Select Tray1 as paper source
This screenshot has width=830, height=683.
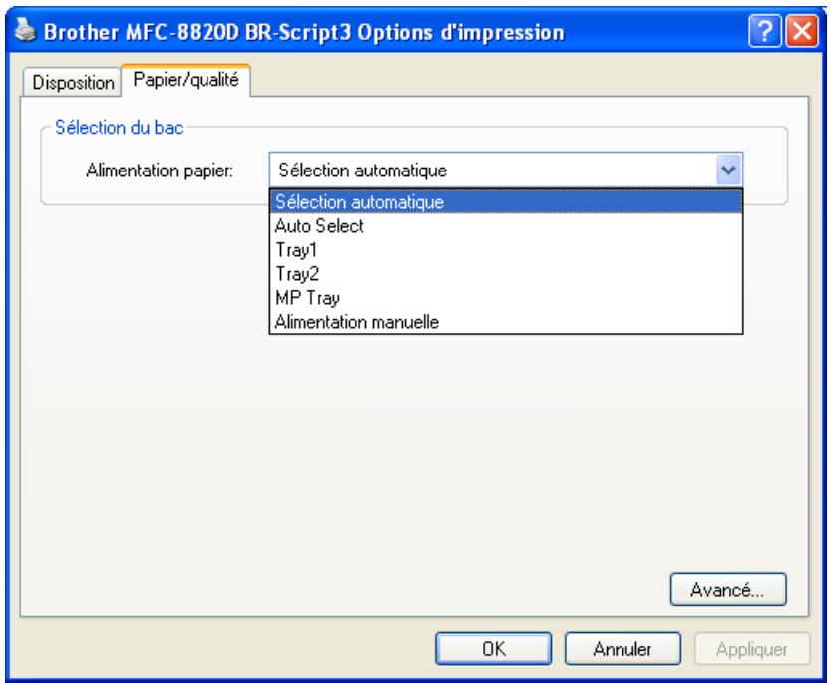(x=506, y=250)
